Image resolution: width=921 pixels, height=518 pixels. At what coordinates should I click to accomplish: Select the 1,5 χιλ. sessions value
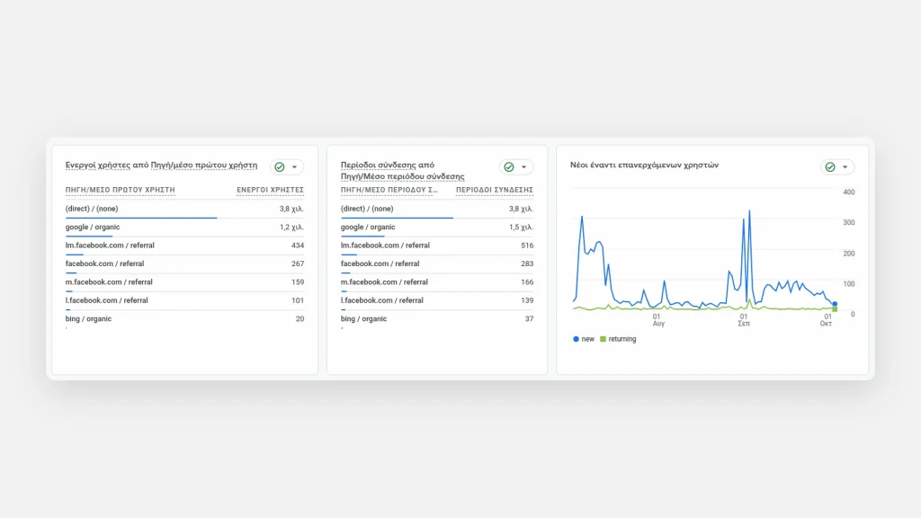[521, 227]
